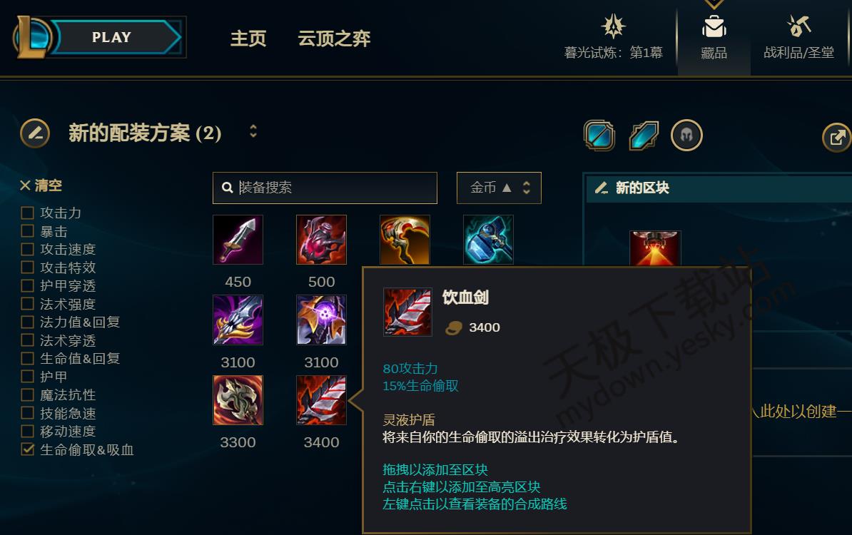
Task: Select the 500 gold red armor item
Action: (321, 240)
